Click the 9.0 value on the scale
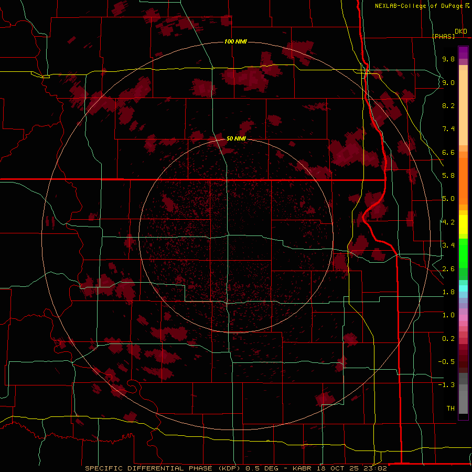Screen dimensions: 472x472 448,82
